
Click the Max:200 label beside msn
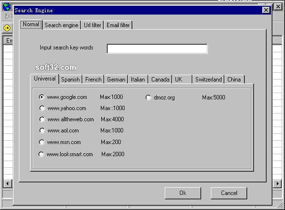click(x=111, y=142)
